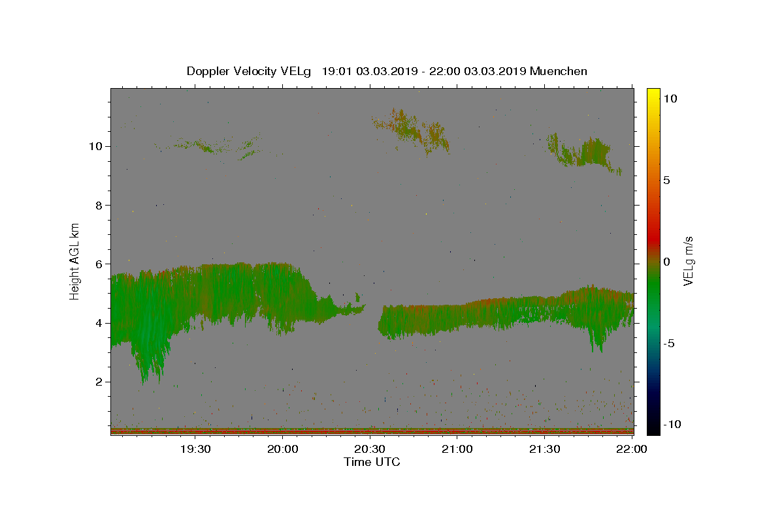Click the 'Time UTC' axis label

372,462
